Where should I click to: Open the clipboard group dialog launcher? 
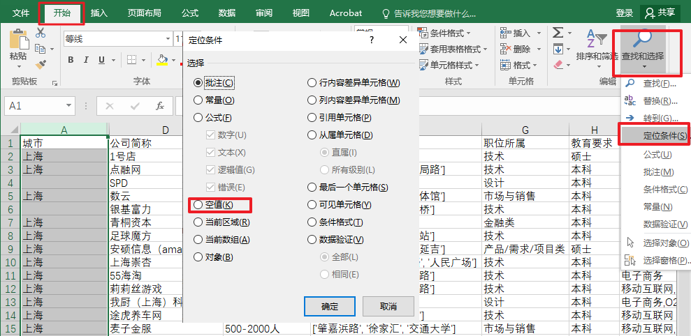pos(55,83)
